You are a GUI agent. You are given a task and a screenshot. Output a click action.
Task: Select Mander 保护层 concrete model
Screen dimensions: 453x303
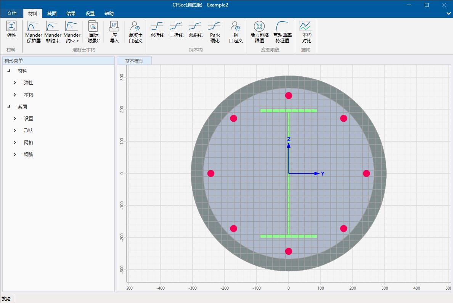click(34, 31)
